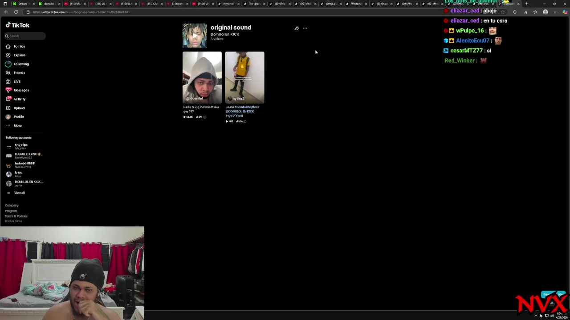This screenshot has width=570, height=320.
Task: Open Terms & Policies footer link
Action: click(x=16, y=216)
